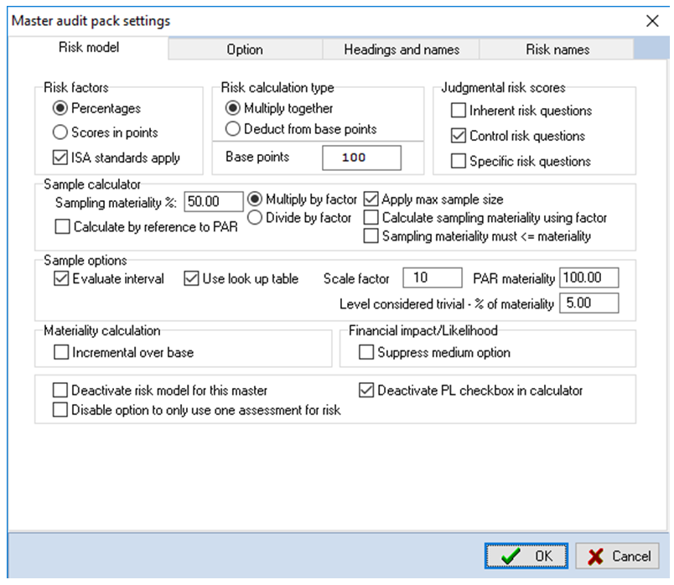
Task: Select Scores in points option
Action: click(60, 132)
